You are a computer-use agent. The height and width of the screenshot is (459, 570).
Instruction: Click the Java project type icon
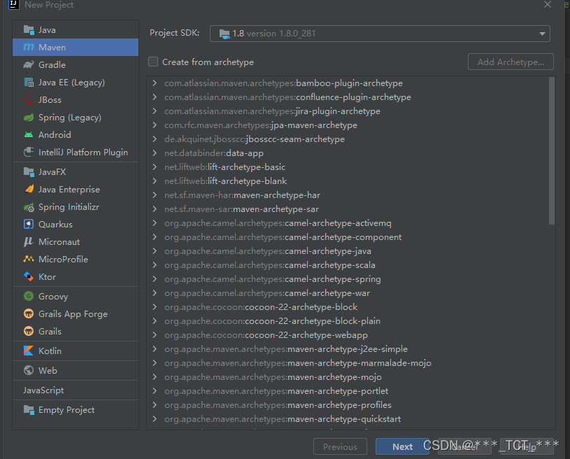point(29,30)
